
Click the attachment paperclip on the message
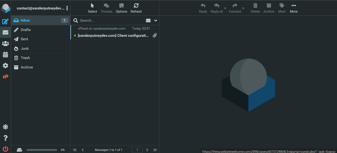tap(155, 35)
